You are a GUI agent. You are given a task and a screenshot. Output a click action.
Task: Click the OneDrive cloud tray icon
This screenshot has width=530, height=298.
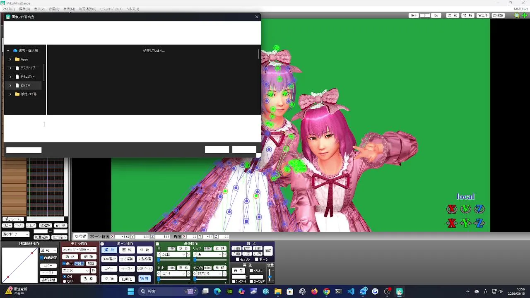pyautogui.click(x=477, y=291)
